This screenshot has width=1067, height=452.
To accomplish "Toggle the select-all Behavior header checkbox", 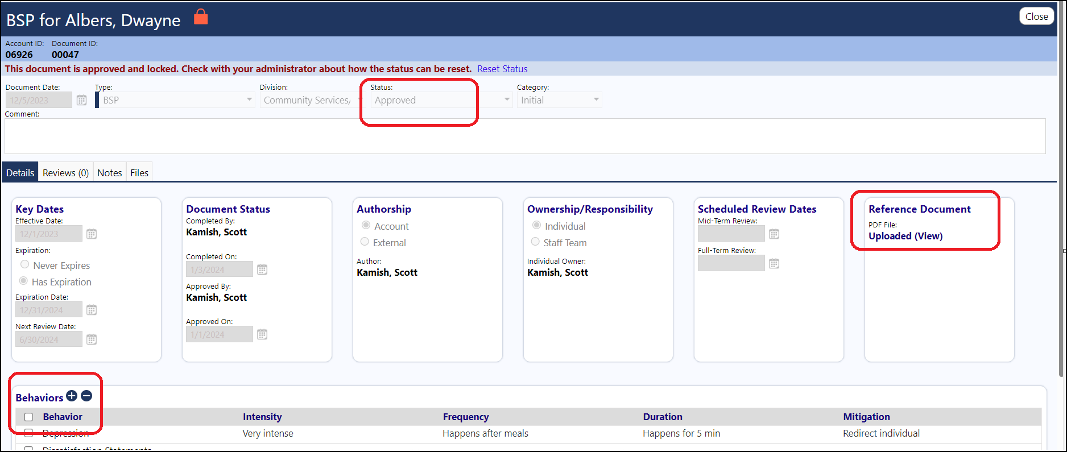I will point(28,417).
